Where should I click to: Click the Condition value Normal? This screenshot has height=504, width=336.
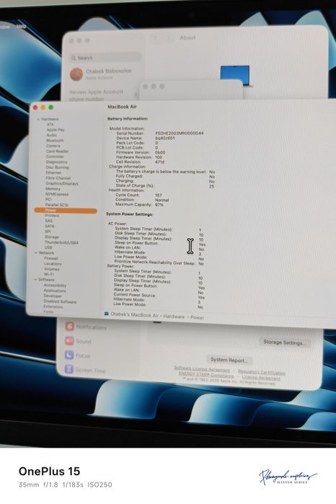(162, 200)
